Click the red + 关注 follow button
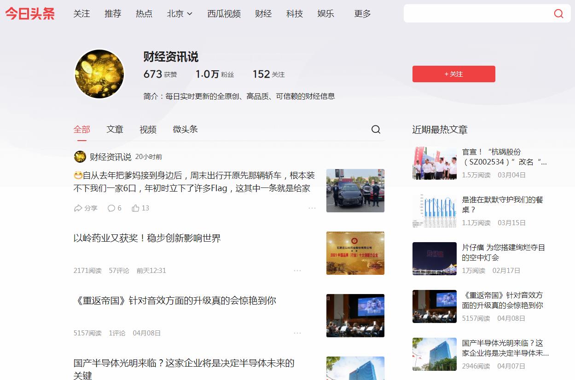Viewport: 575px width, 380px height. [453, 74]
